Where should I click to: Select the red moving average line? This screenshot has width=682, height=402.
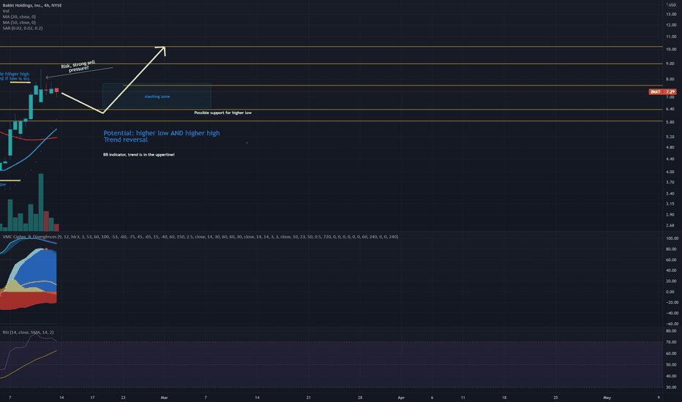pos(31,140)
